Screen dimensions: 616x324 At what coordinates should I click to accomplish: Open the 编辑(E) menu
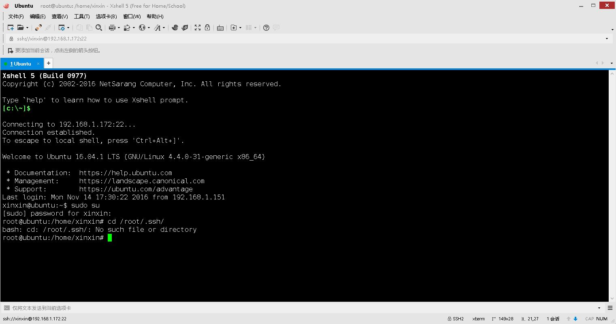[x=38, y=17]
